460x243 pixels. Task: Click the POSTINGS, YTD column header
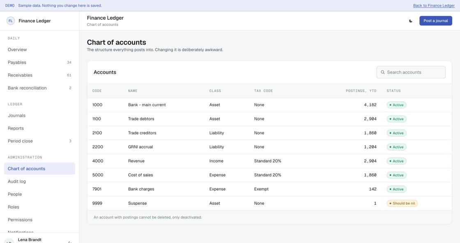tap(361, 91)
